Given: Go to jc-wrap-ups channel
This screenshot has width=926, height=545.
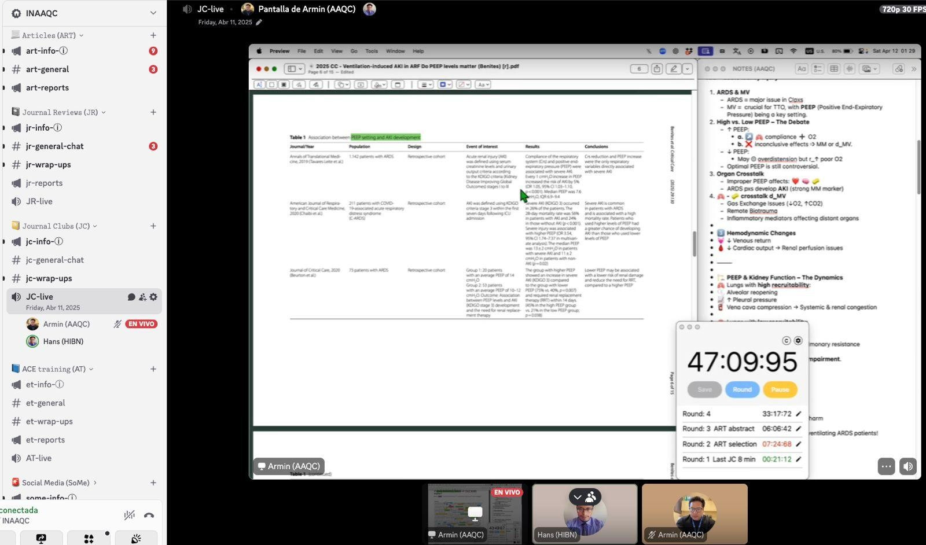Looking at the screenshot, I should point(49,278).
